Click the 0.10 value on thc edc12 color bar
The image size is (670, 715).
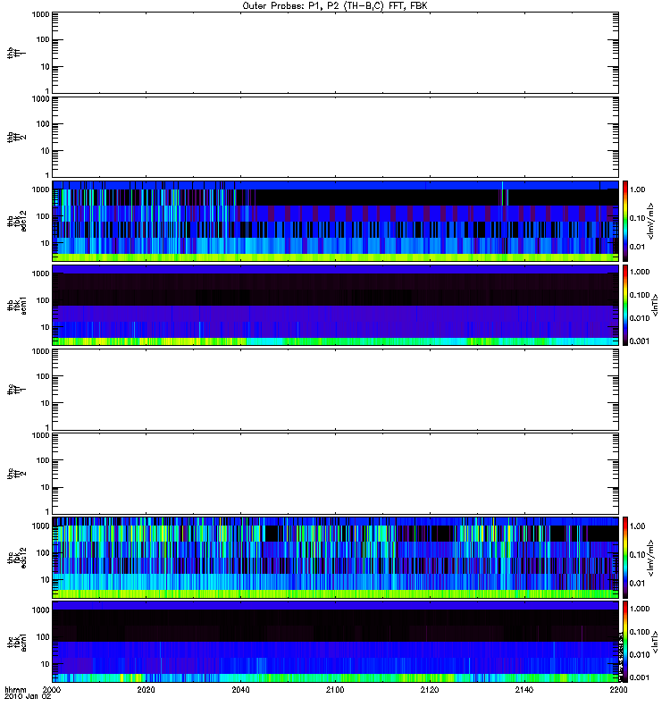(638, 555)
